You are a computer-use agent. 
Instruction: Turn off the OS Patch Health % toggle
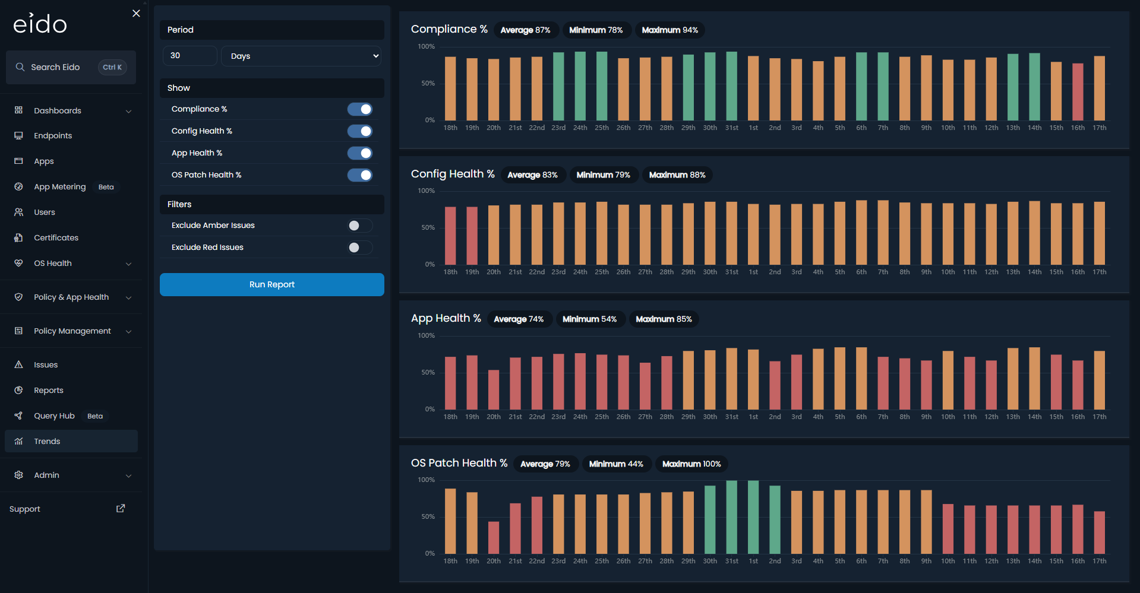(x=360, y=175)
